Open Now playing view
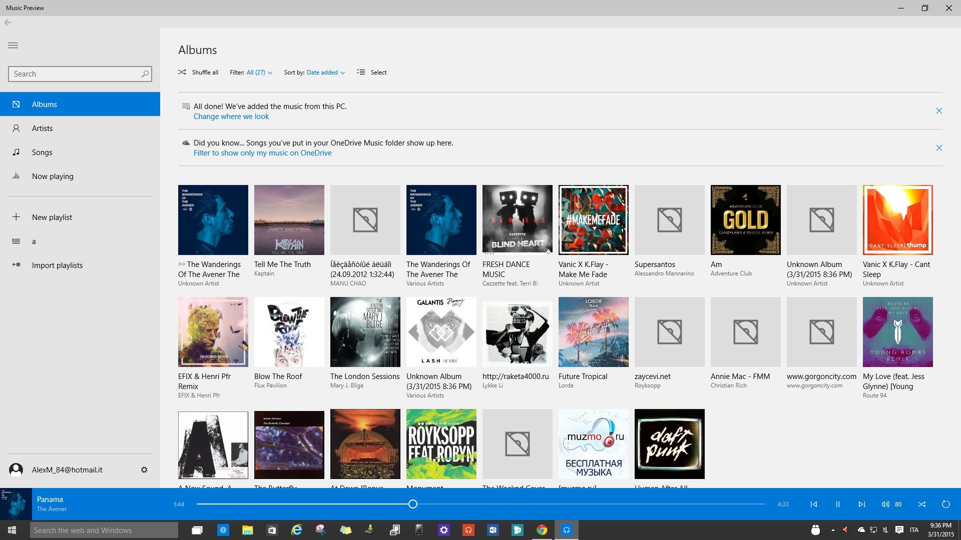Screen dimensions: 961x540 pos(80,176)
